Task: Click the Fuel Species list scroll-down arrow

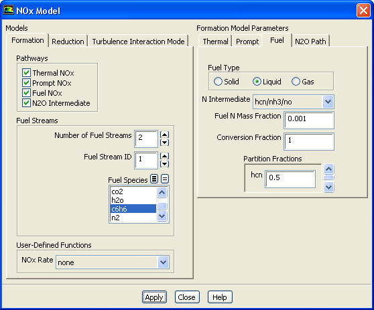Action: coord(162,216)
